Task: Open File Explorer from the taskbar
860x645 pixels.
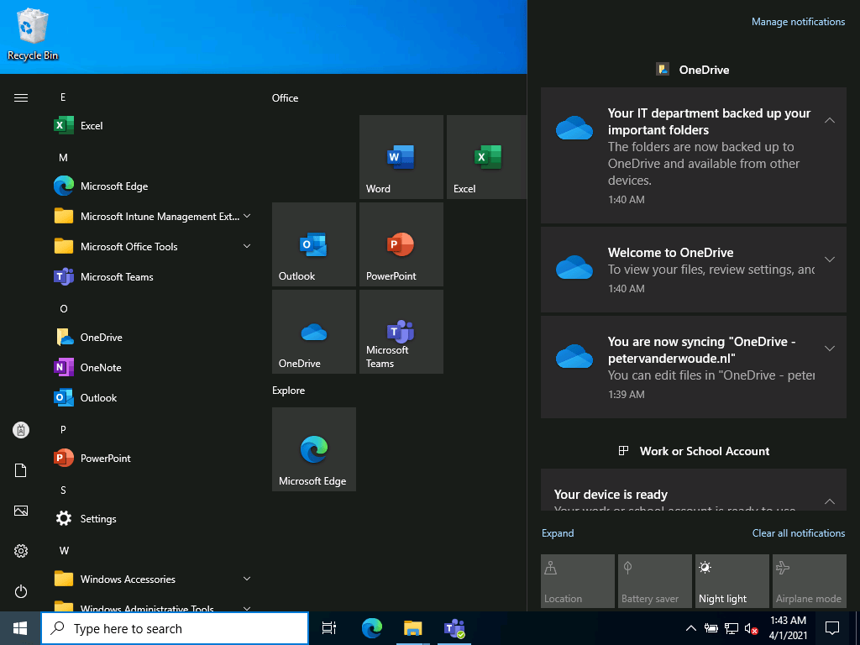Action: point(412,627)
